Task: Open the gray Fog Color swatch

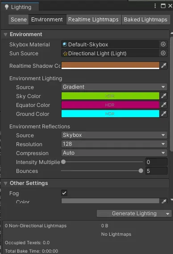Action: click(110, 201)
